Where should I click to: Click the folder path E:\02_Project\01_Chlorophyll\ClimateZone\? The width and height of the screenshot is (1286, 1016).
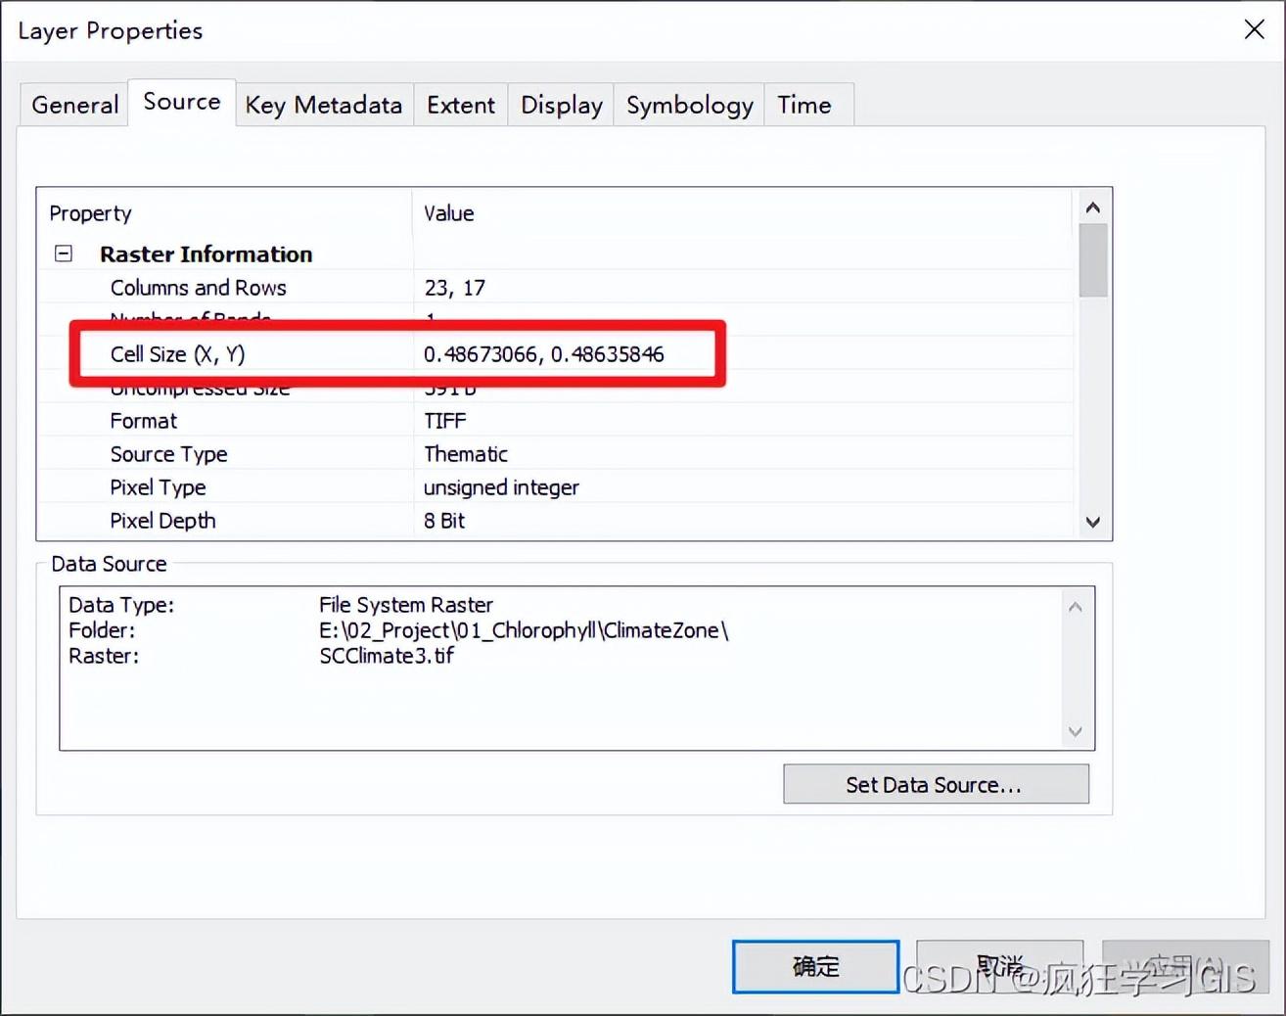point(524,630)
